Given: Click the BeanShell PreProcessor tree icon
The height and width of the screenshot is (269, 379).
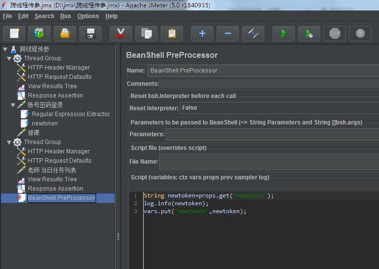Looking at the screenshot, I should 22,198.
